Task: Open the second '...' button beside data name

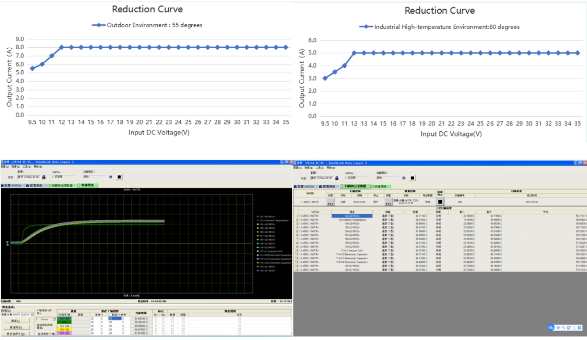Action: [388, 202]
